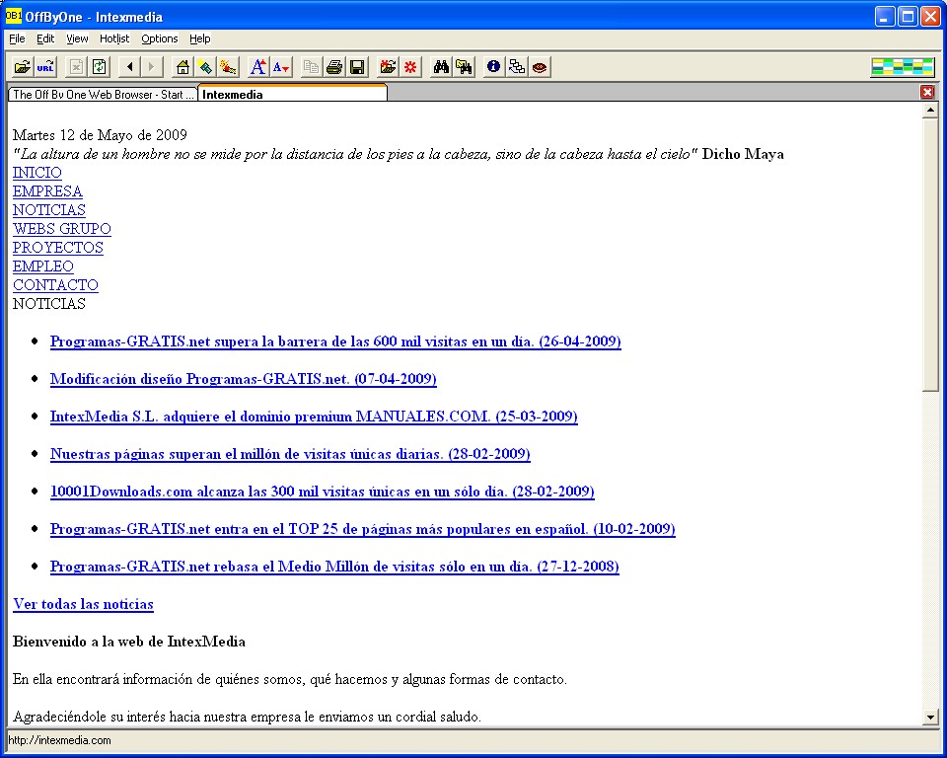Image resolution: width=947 pixels, height=758 pixels.
Task: Find text with the binoculars icon
Action: [441, 66]
